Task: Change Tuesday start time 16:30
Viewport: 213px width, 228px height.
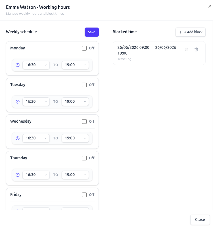Action: (36, 102)
